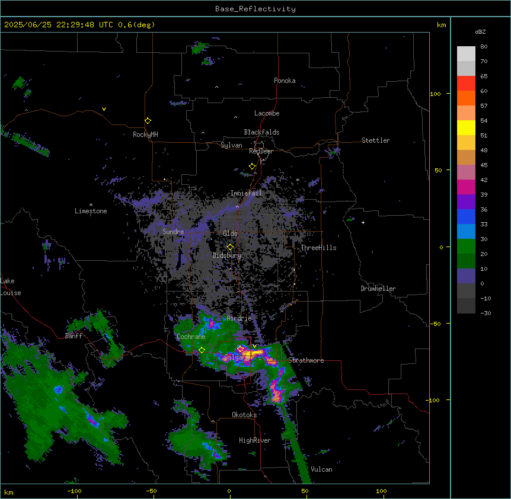Select the Innisfail city label
Viewport: 511px width, 499px height.
246,193
